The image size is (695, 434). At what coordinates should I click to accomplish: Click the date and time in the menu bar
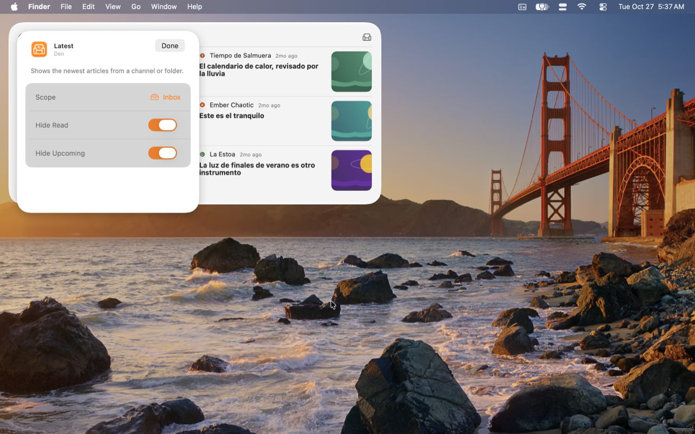click(651, 7)
